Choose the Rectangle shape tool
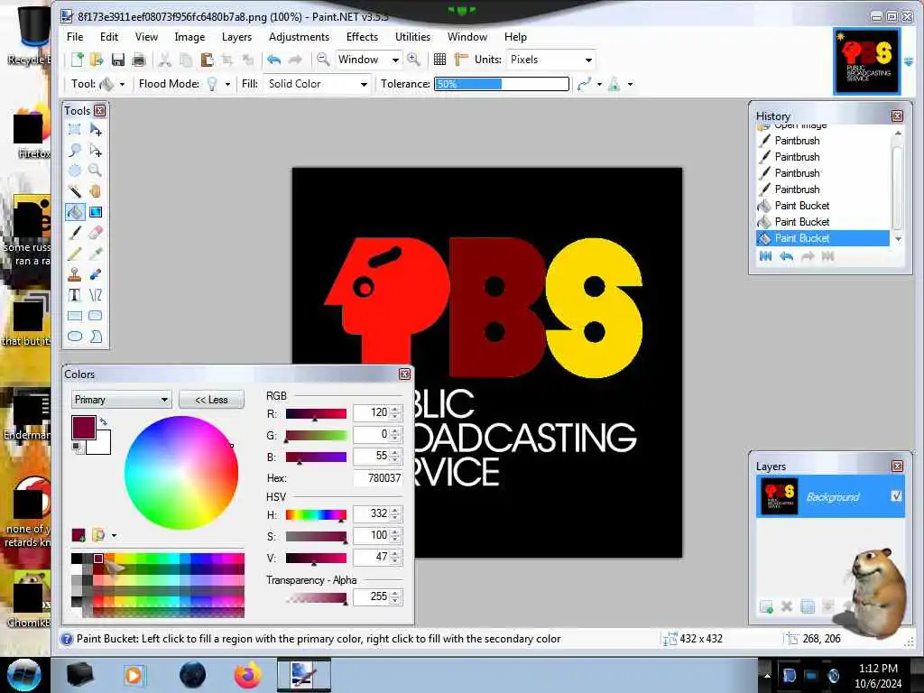 click(75, 316)
